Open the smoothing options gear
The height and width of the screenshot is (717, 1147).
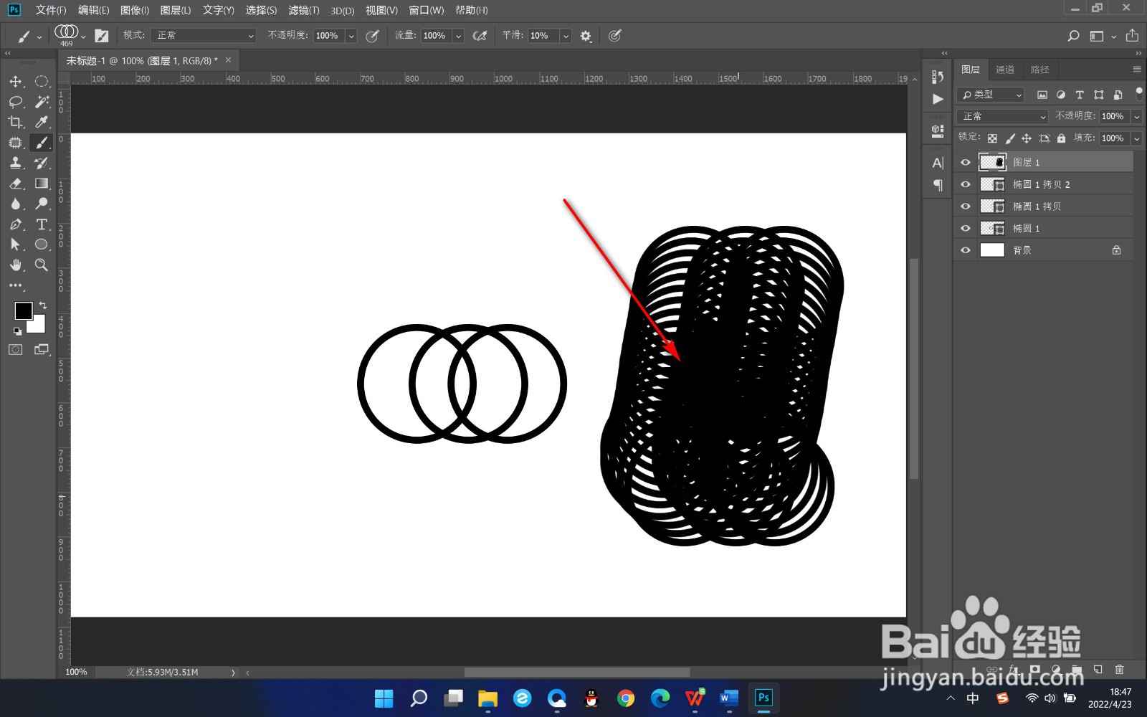tap(586, 36)
